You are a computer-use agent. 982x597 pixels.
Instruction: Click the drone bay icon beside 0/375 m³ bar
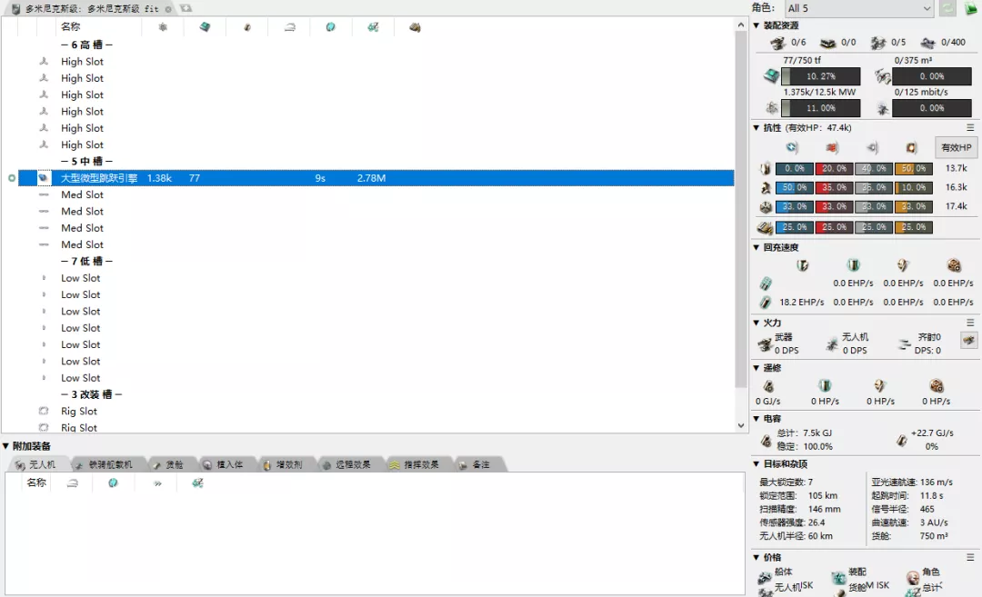coord(883,76)
